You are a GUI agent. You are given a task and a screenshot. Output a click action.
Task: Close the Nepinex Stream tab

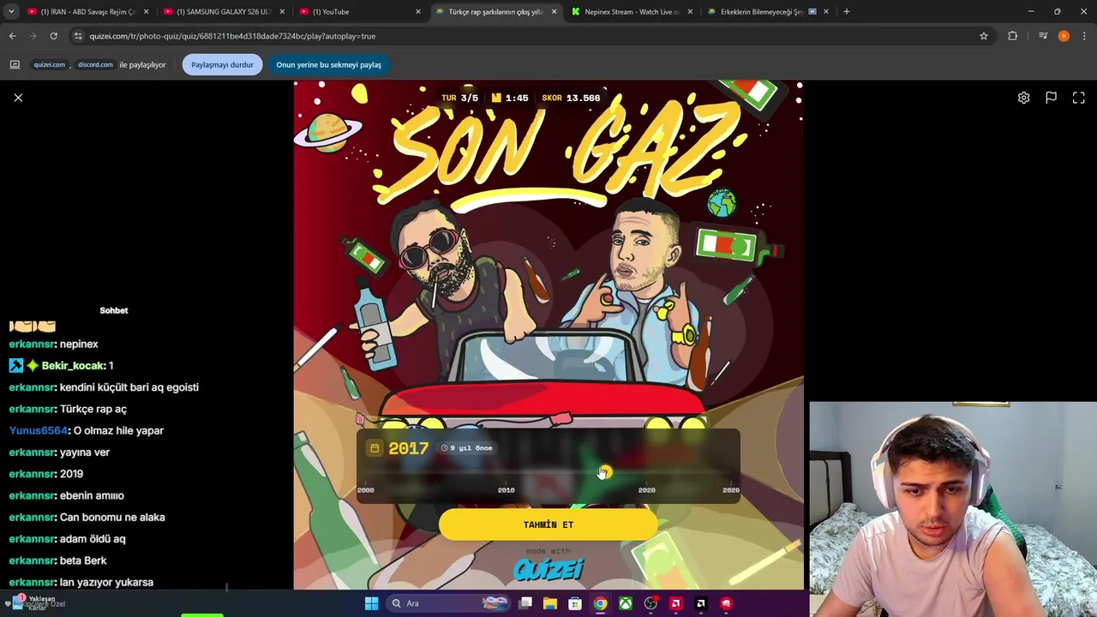(x=690, y=12)
